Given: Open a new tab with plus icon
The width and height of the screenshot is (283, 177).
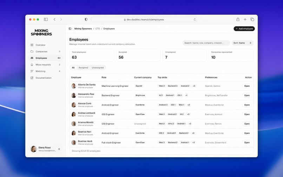Looking at the screenshot, I should (245, 19).
